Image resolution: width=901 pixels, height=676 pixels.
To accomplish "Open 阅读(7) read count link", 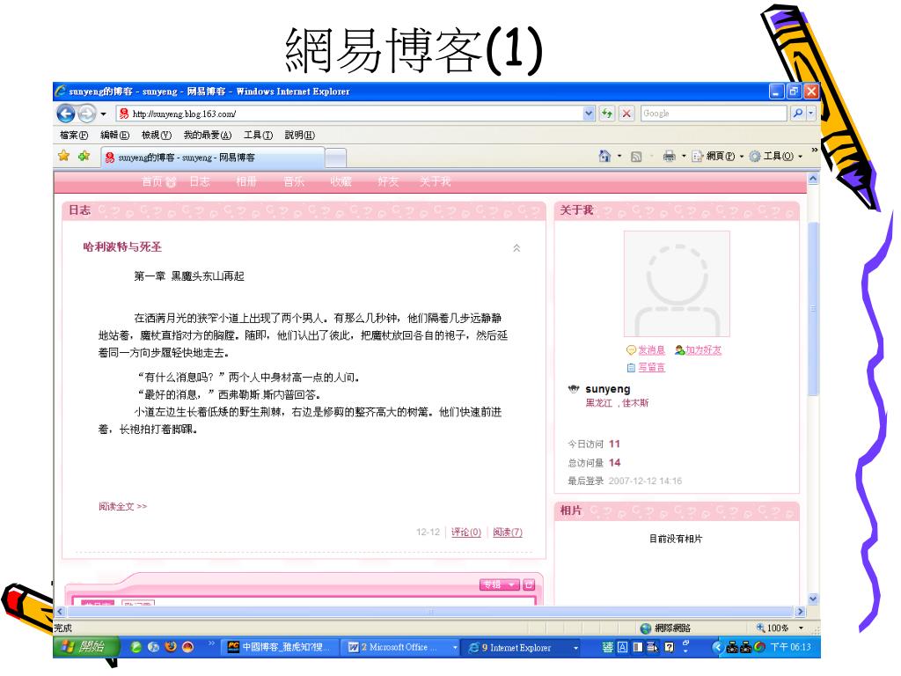I will tap(508, 533).
